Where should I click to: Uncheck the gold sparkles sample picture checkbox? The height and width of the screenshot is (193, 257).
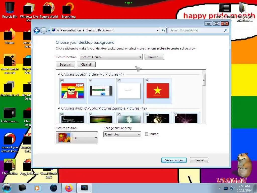pyautogui.click(x=147, y=114)
